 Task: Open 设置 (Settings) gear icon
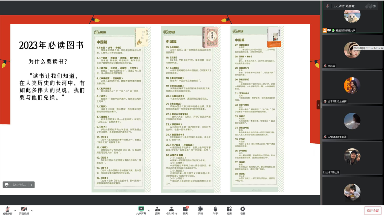(x=243, y=209)
